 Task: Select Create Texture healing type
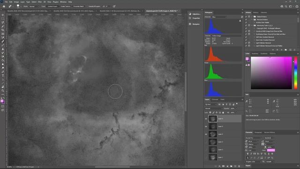click(x=66, y=6)
